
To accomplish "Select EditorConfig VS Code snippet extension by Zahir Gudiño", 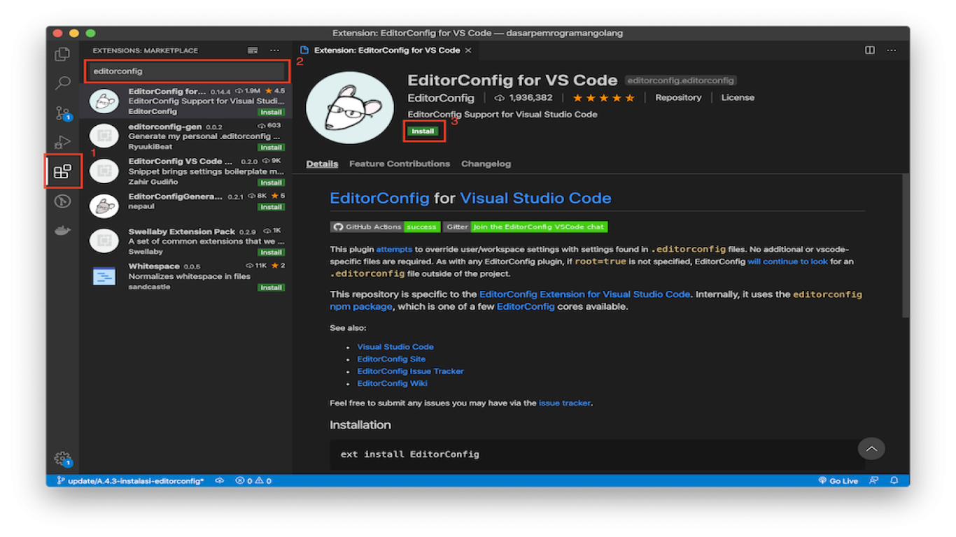I will pyautogui.click(x=186, y=171).
